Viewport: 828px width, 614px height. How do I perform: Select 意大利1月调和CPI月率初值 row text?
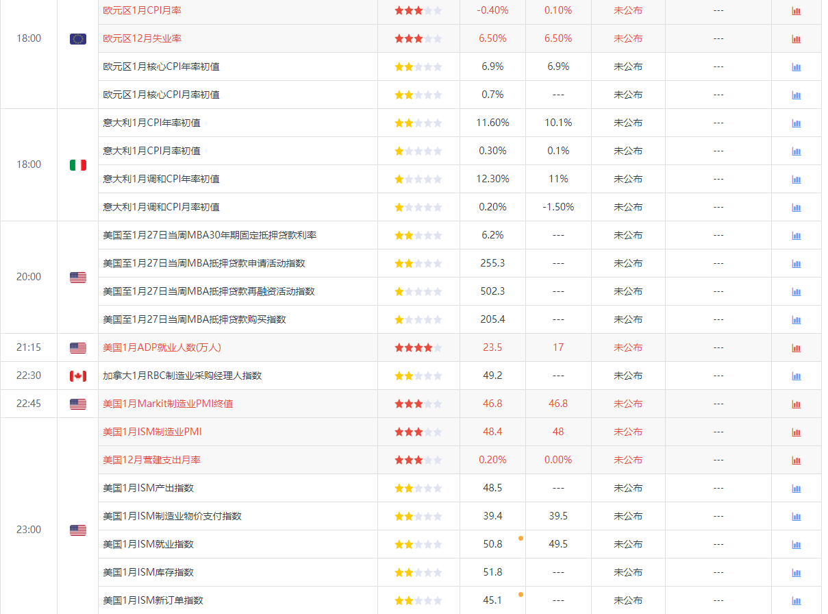(x=161, y=207)
